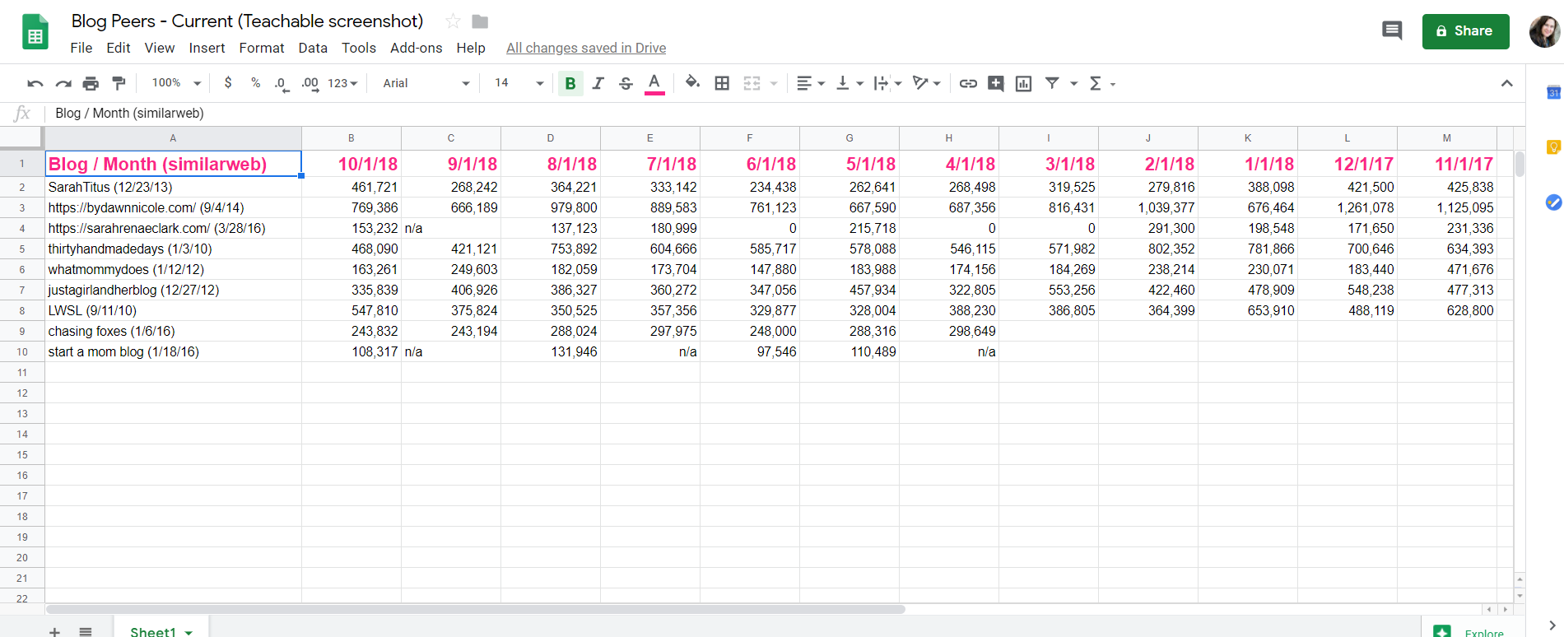The height and width of the screenshot is (637, 1564).
Task: Open the Insert menu
Action: point(207,48)
